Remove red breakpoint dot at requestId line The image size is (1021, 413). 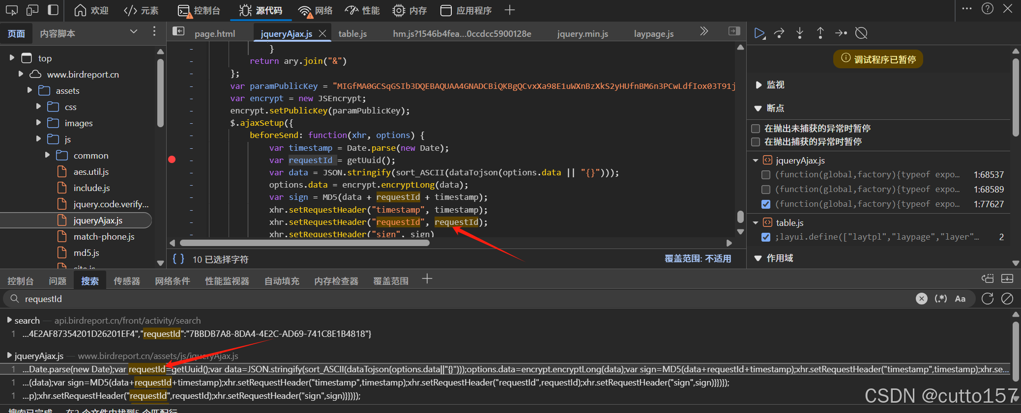172,160
